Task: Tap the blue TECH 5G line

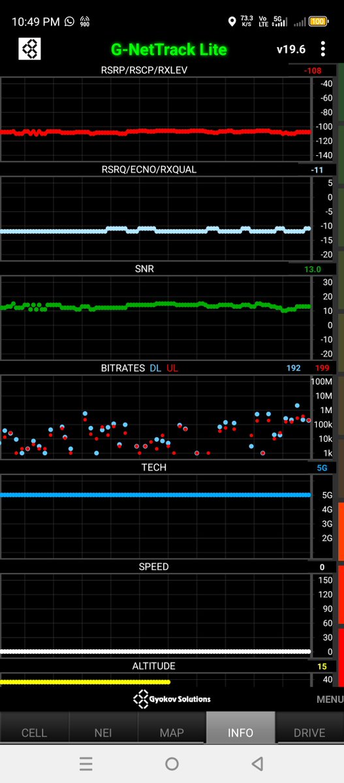Action: pos(155,495)
